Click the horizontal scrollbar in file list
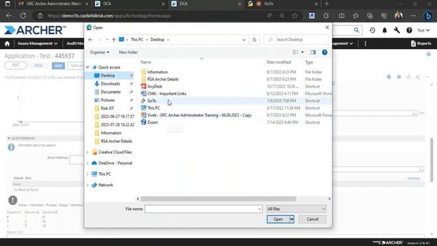This screenshot has width=437, height=246. click(x=218, y=199)
